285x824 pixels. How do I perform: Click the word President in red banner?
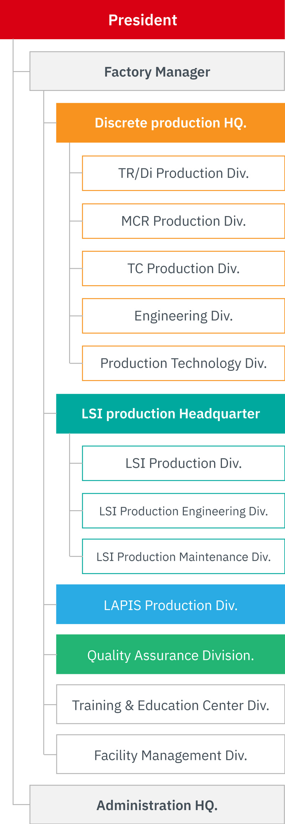pyautogui.click(x=142, y=20)
